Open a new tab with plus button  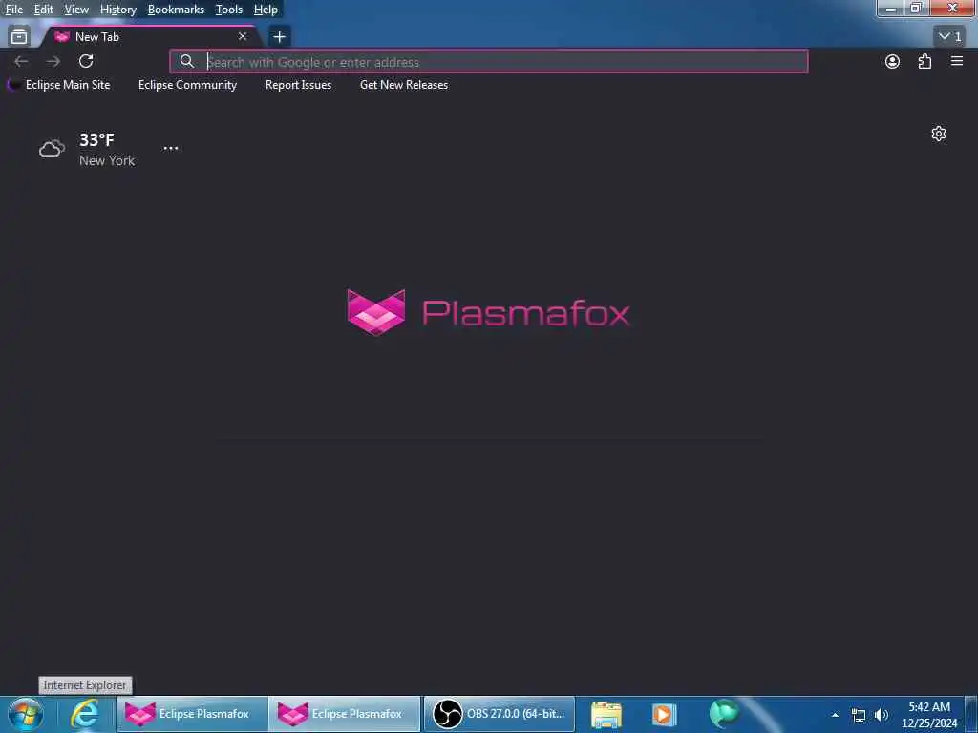coord(279,37)
